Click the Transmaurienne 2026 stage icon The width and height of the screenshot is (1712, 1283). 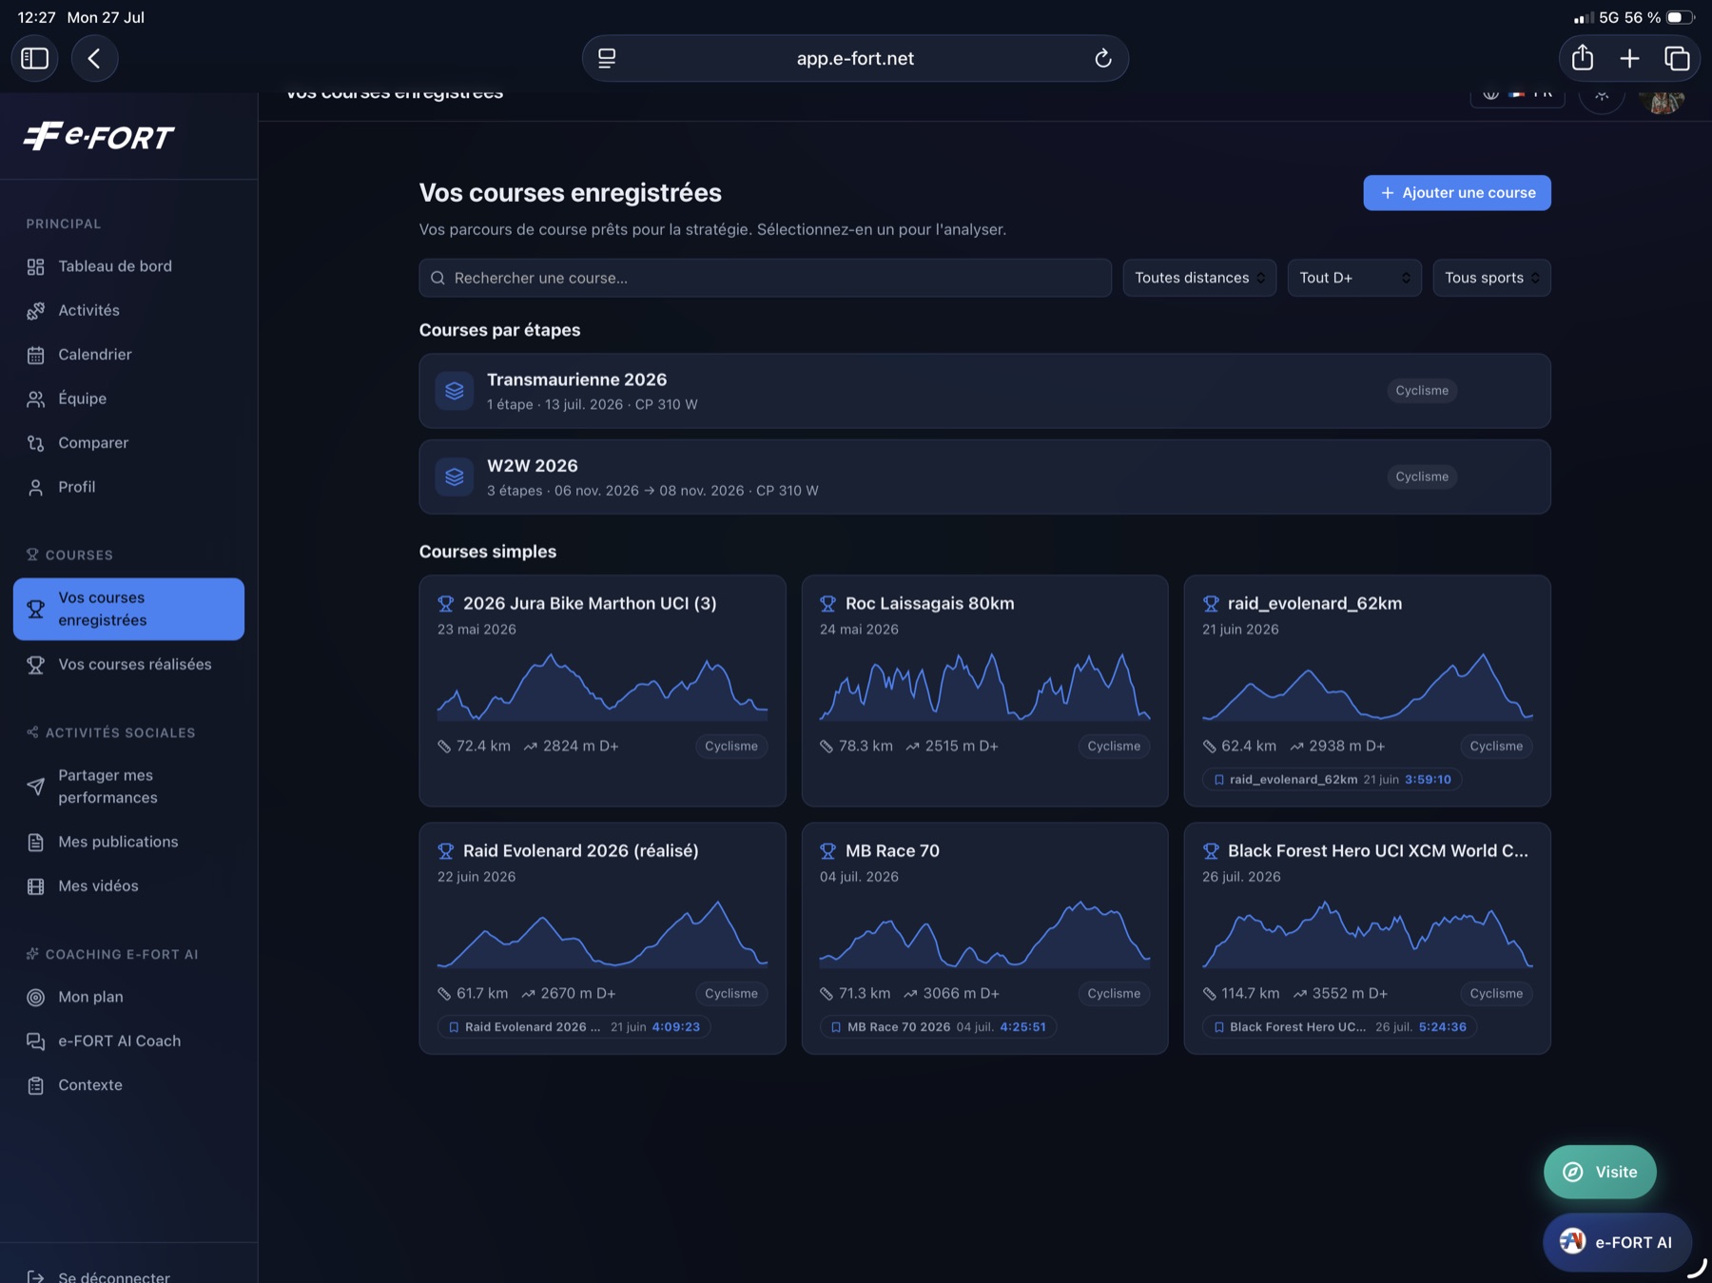(x=455, y=391)
